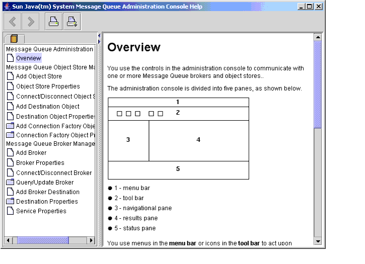Minimize the Administration Console Help window
This screenshot has height=264, width=365.
[x=301, y=7]
